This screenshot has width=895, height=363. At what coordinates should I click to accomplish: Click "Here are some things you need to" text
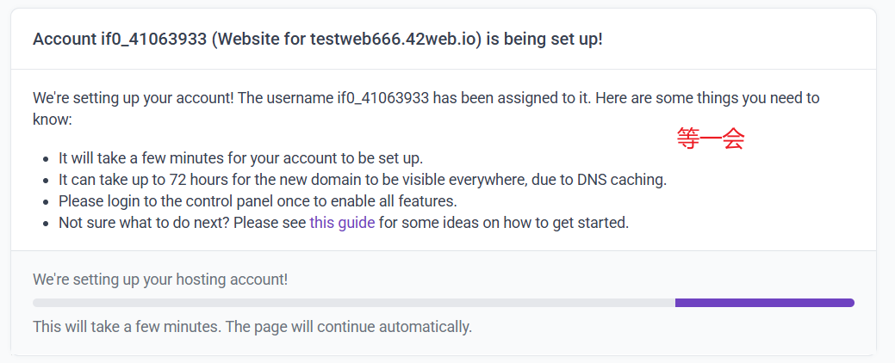tap(674, 97)
